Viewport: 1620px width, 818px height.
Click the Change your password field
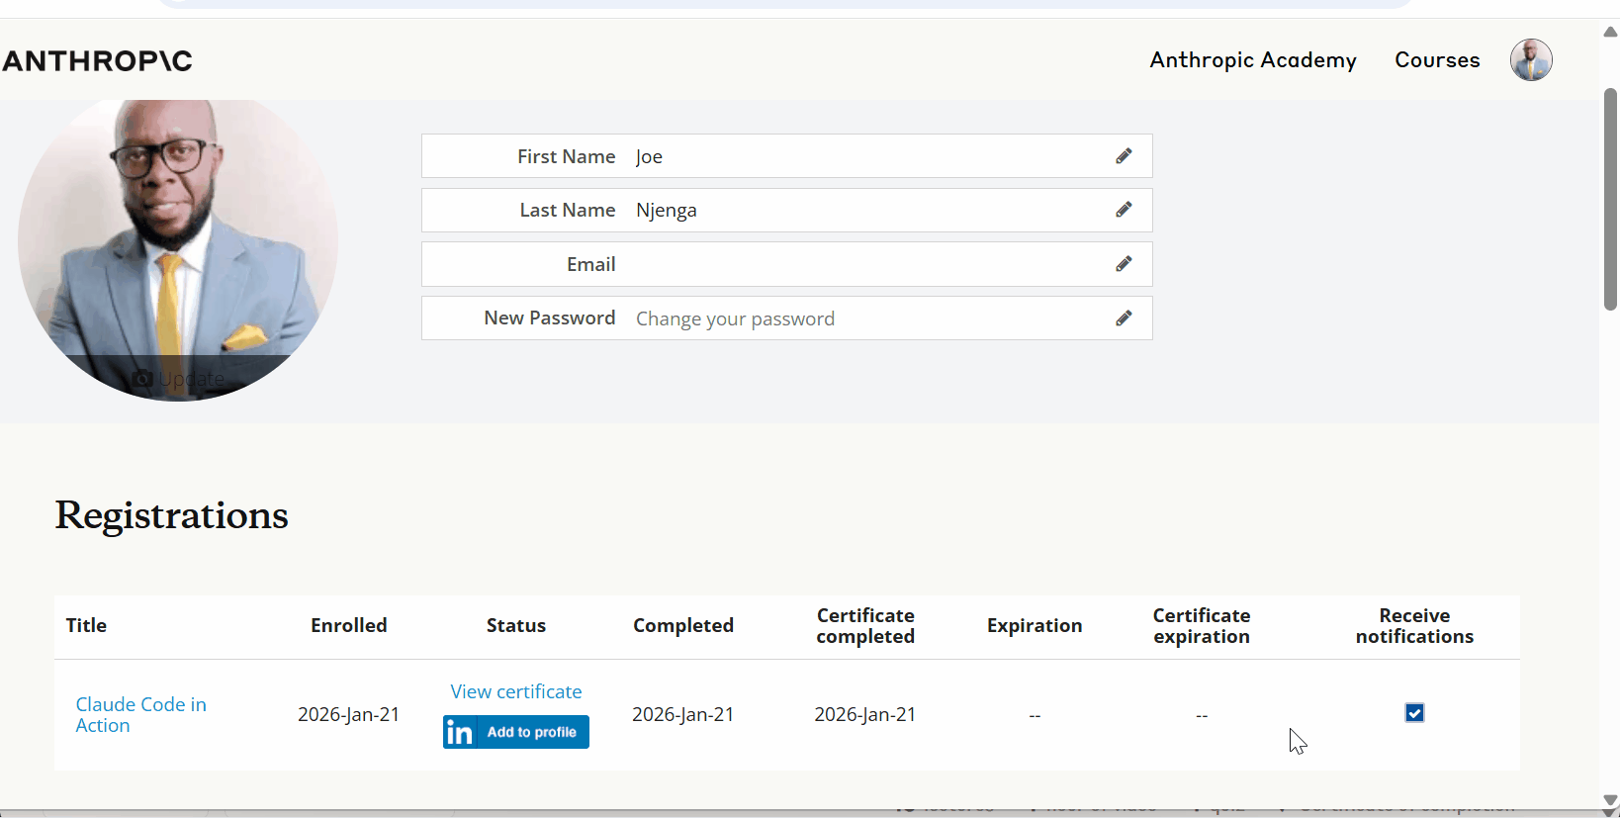coord(787,318)
